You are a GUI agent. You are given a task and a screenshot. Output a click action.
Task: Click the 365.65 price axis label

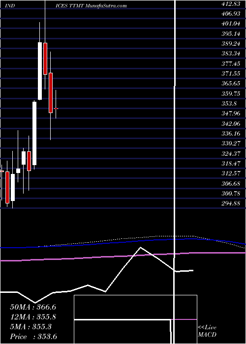[x=230, y=84]
